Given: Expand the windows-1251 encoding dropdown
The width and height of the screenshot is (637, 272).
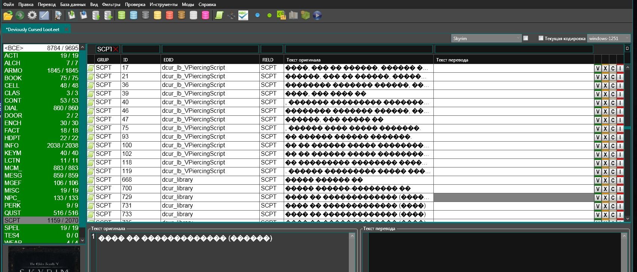Looking at the screenshot, I should pyautogui.click(x=609, y=38).
